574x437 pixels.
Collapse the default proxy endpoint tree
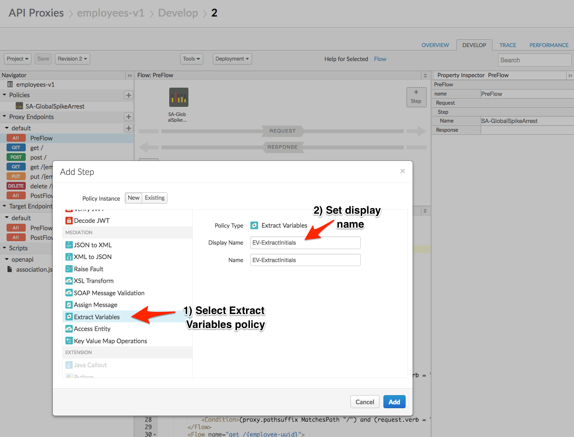coord(7,128)
